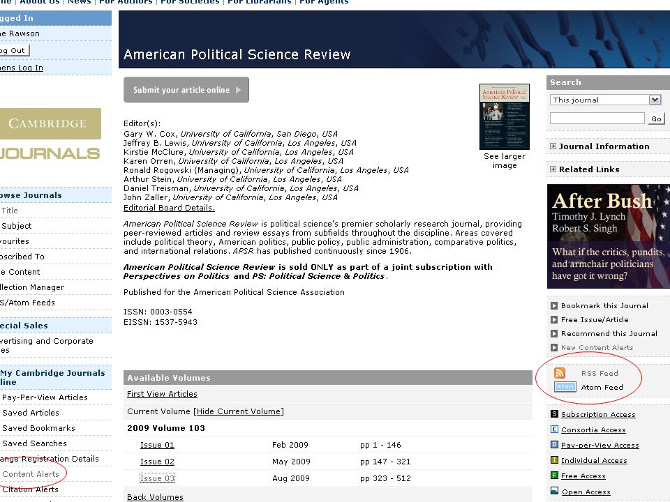The width and height of the screenshot is (670, 502).
Task: Click About Us in top navigation
Action: click(x=40, y=2)
